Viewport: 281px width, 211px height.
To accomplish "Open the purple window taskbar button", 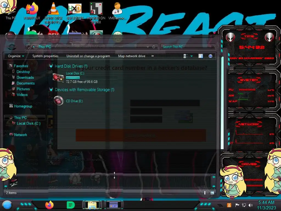I will (x=114, y=205).
